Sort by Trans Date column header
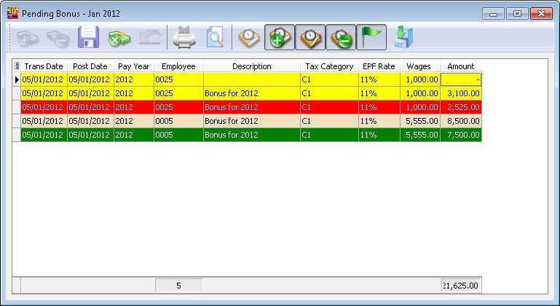 click(44, 66)
